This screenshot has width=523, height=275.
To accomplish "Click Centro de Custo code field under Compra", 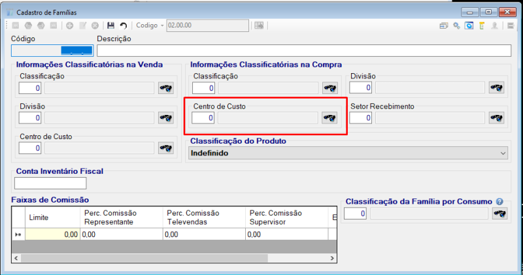I will [x=203, y=118].
